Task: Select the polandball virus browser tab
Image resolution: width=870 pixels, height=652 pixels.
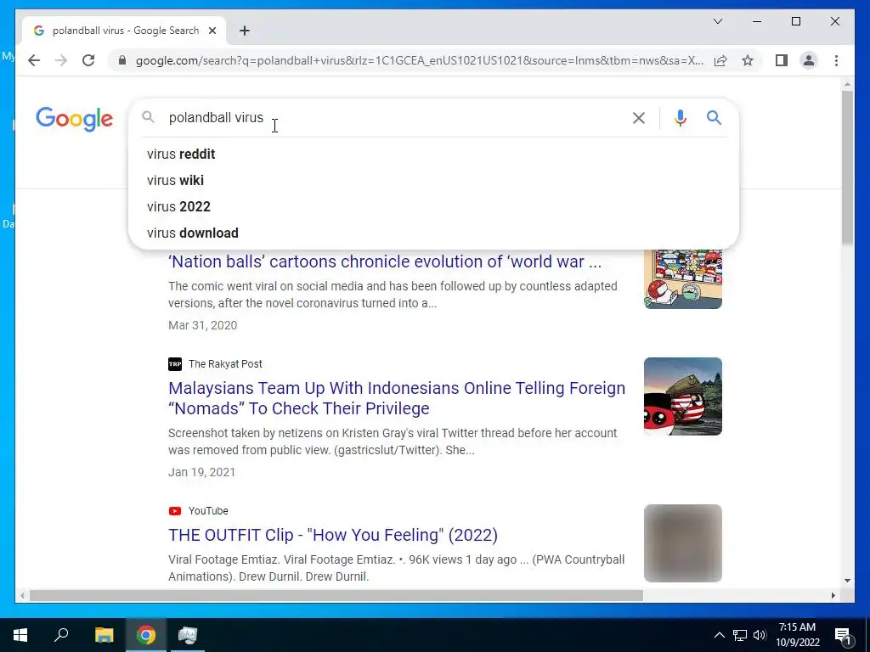Action: pos(125,31)
